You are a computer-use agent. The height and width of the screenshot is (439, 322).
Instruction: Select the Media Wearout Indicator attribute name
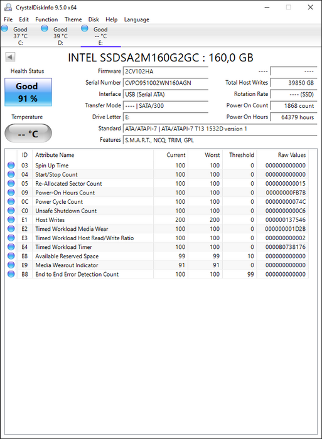[67, 265]
